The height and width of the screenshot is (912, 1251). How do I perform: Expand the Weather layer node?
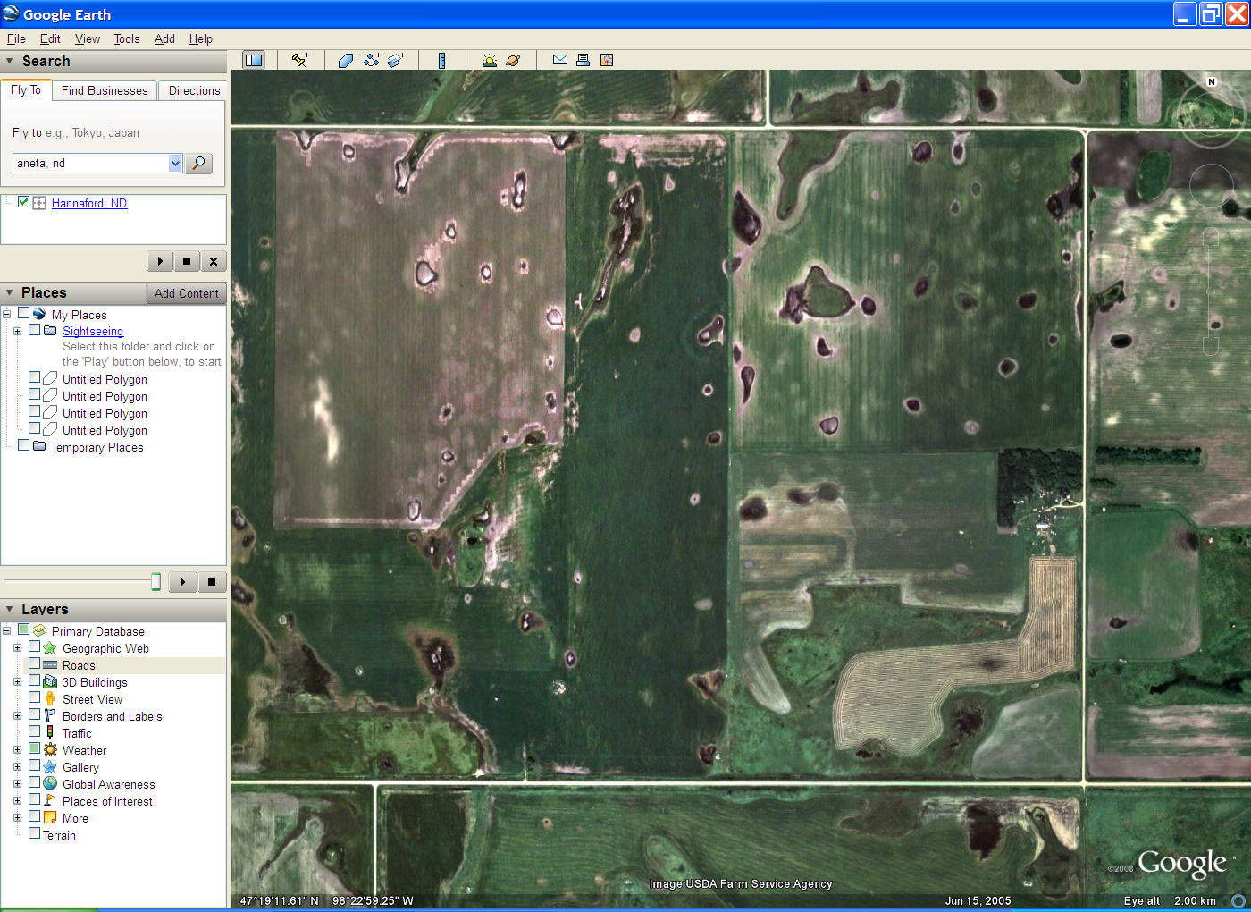coord(17,749)
